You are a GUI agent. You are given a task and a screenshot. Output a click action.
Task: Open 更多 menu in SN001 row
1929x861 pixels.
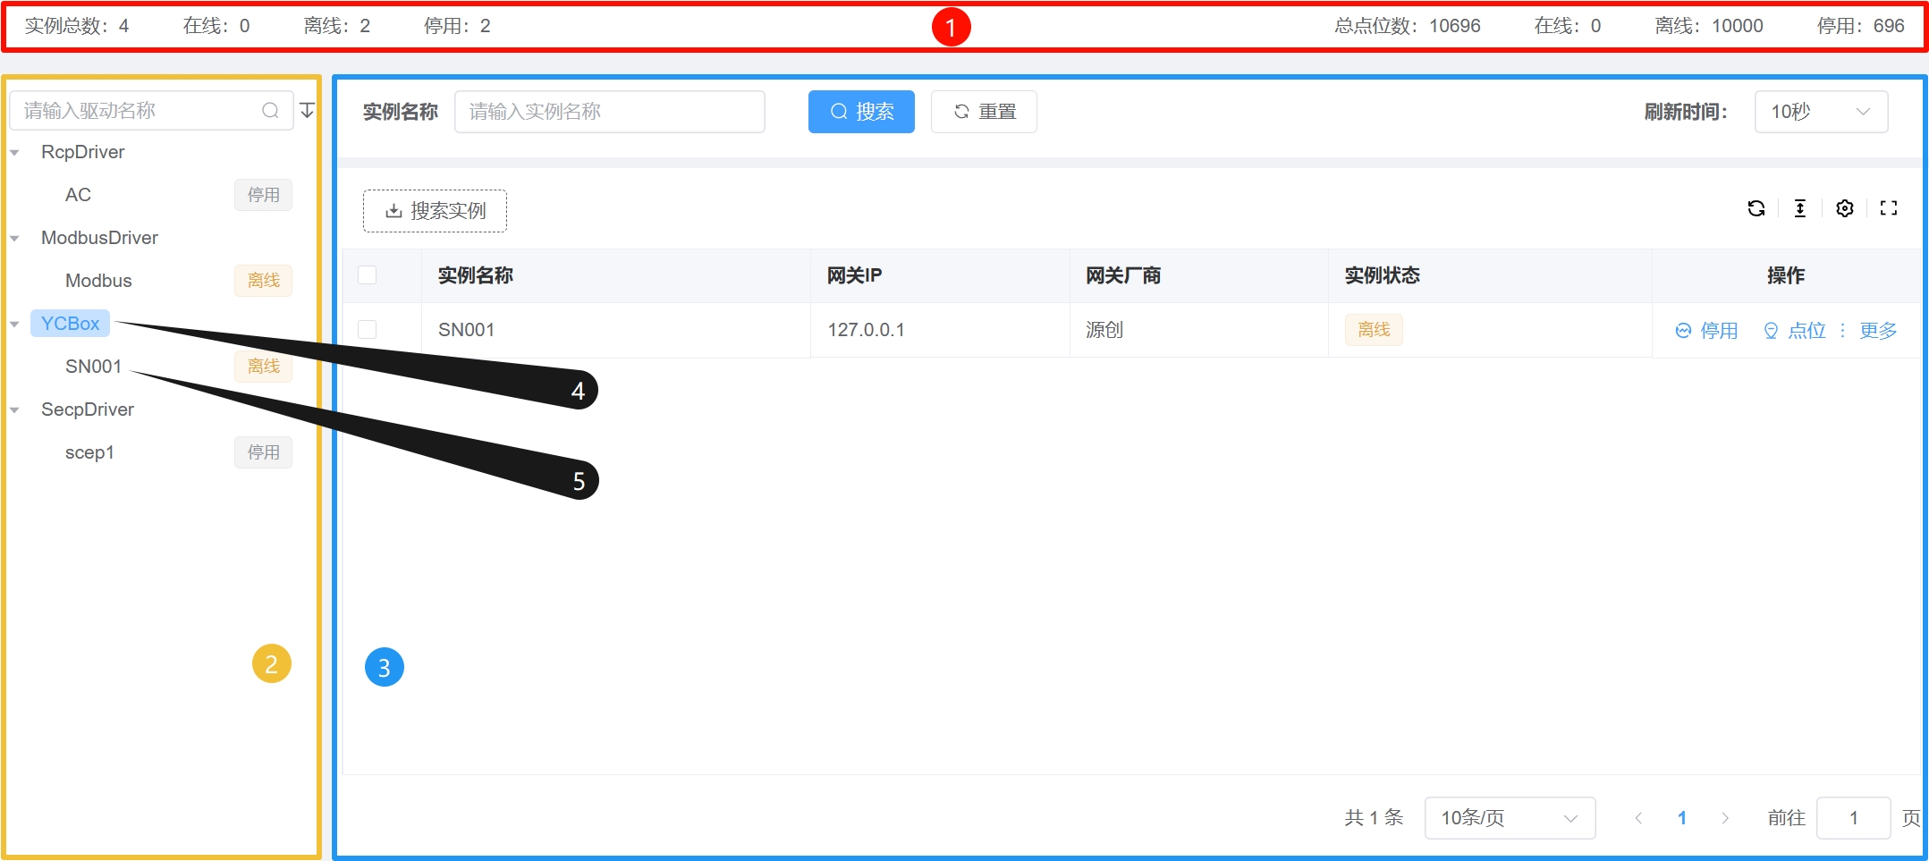click(1878, 331)
